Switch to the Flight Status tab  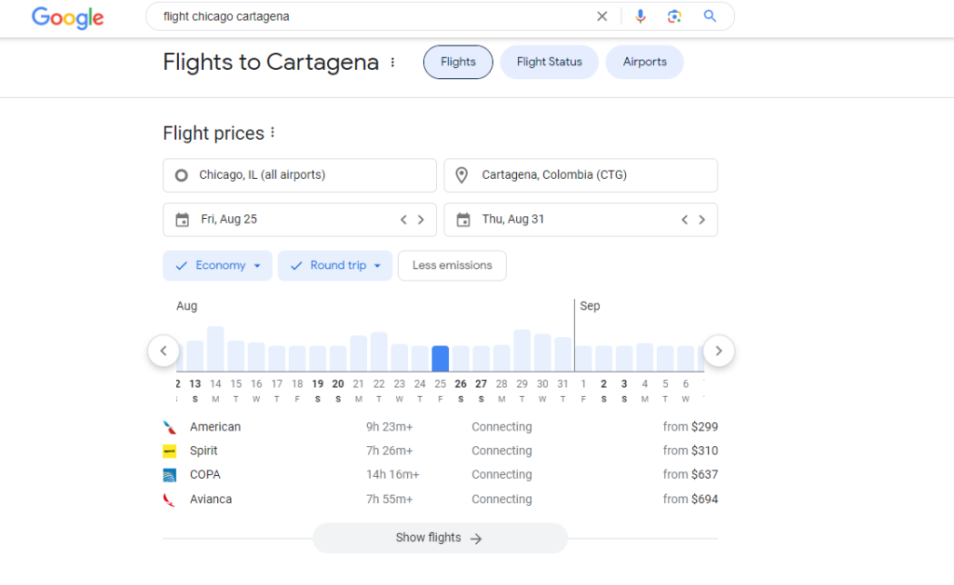click(549, 62)
